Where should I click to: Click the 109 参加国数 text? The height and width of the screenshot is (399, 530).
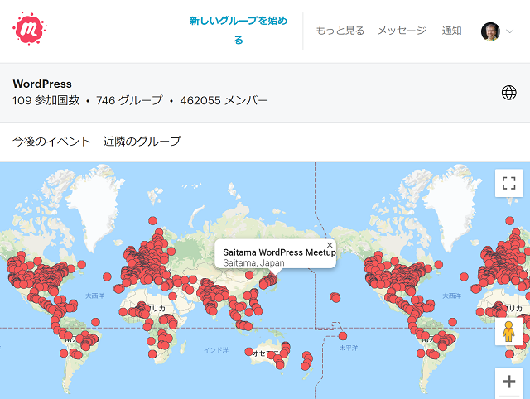[46, 100]
